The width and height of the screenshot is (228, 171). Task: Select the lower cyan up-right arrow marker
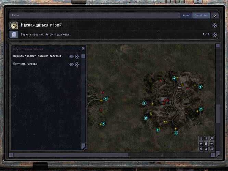pos(103,124)
